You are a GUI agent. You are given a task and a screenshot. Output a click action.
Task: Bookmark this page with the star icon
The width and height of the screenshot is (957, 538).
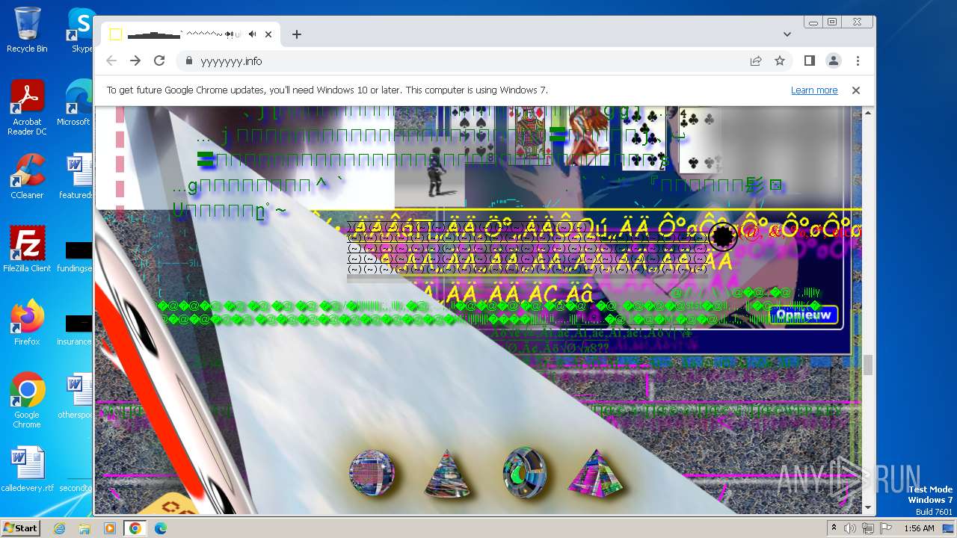pyautogui.click(x=780, y=61)
